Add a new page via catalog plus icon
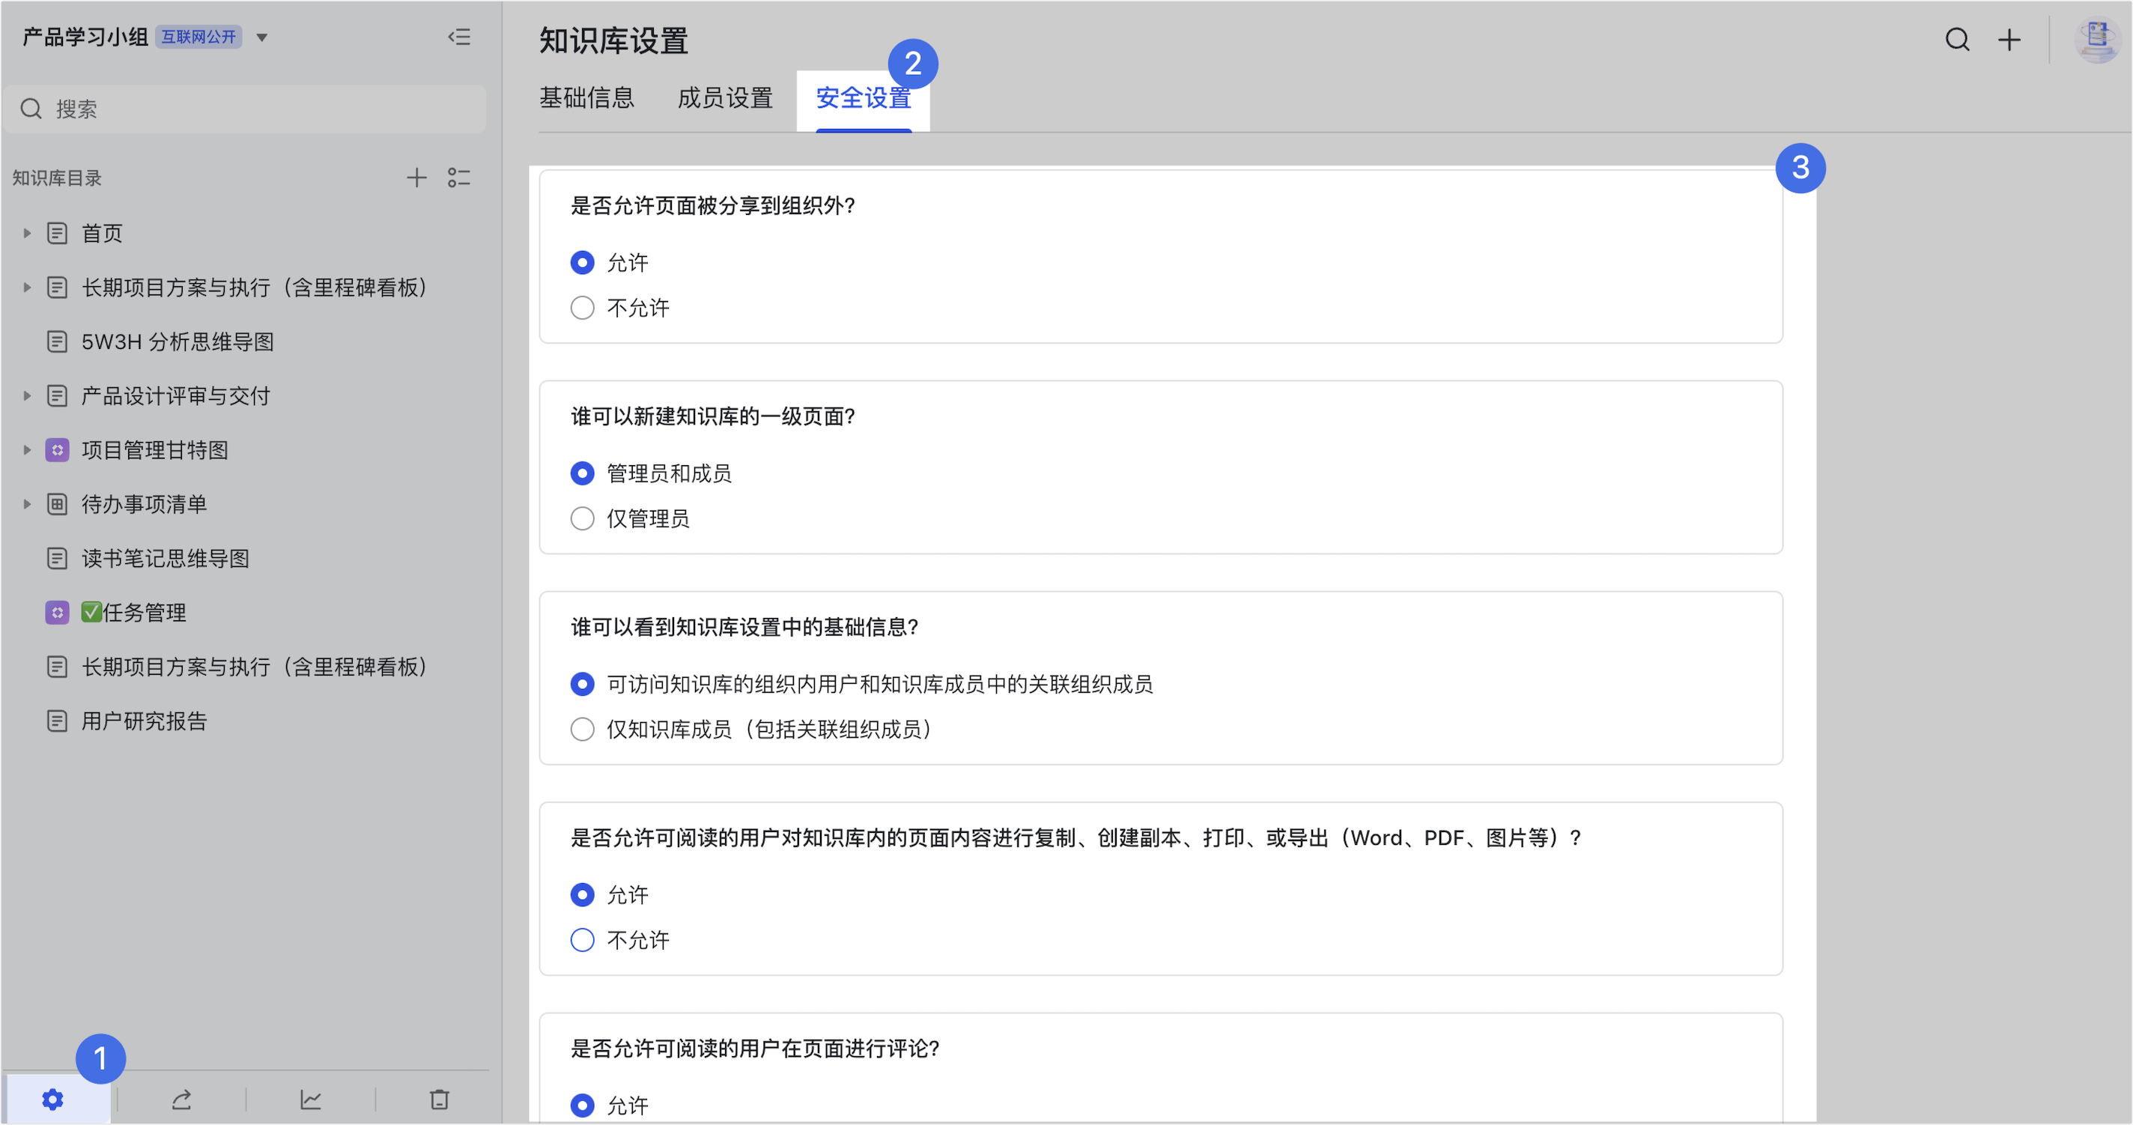The height and width of the screenshot is (1125, 2133). coord(416,178)
